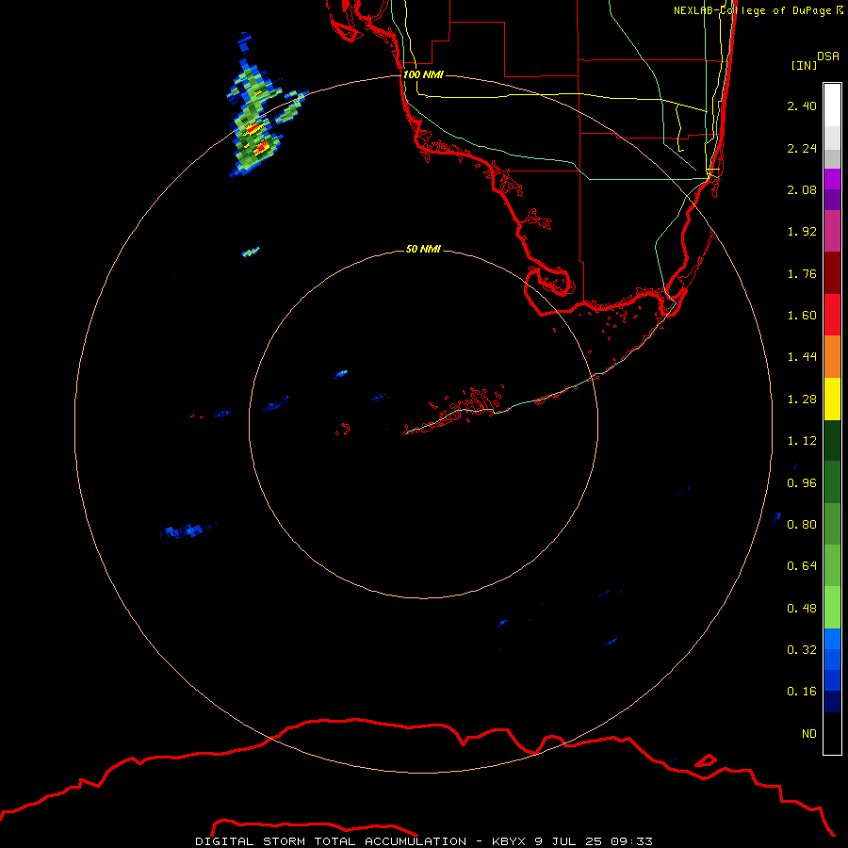Viewport: 848px width, 848px height.
Task: Pick the orange legend swatch
Action: coord(832,357)
